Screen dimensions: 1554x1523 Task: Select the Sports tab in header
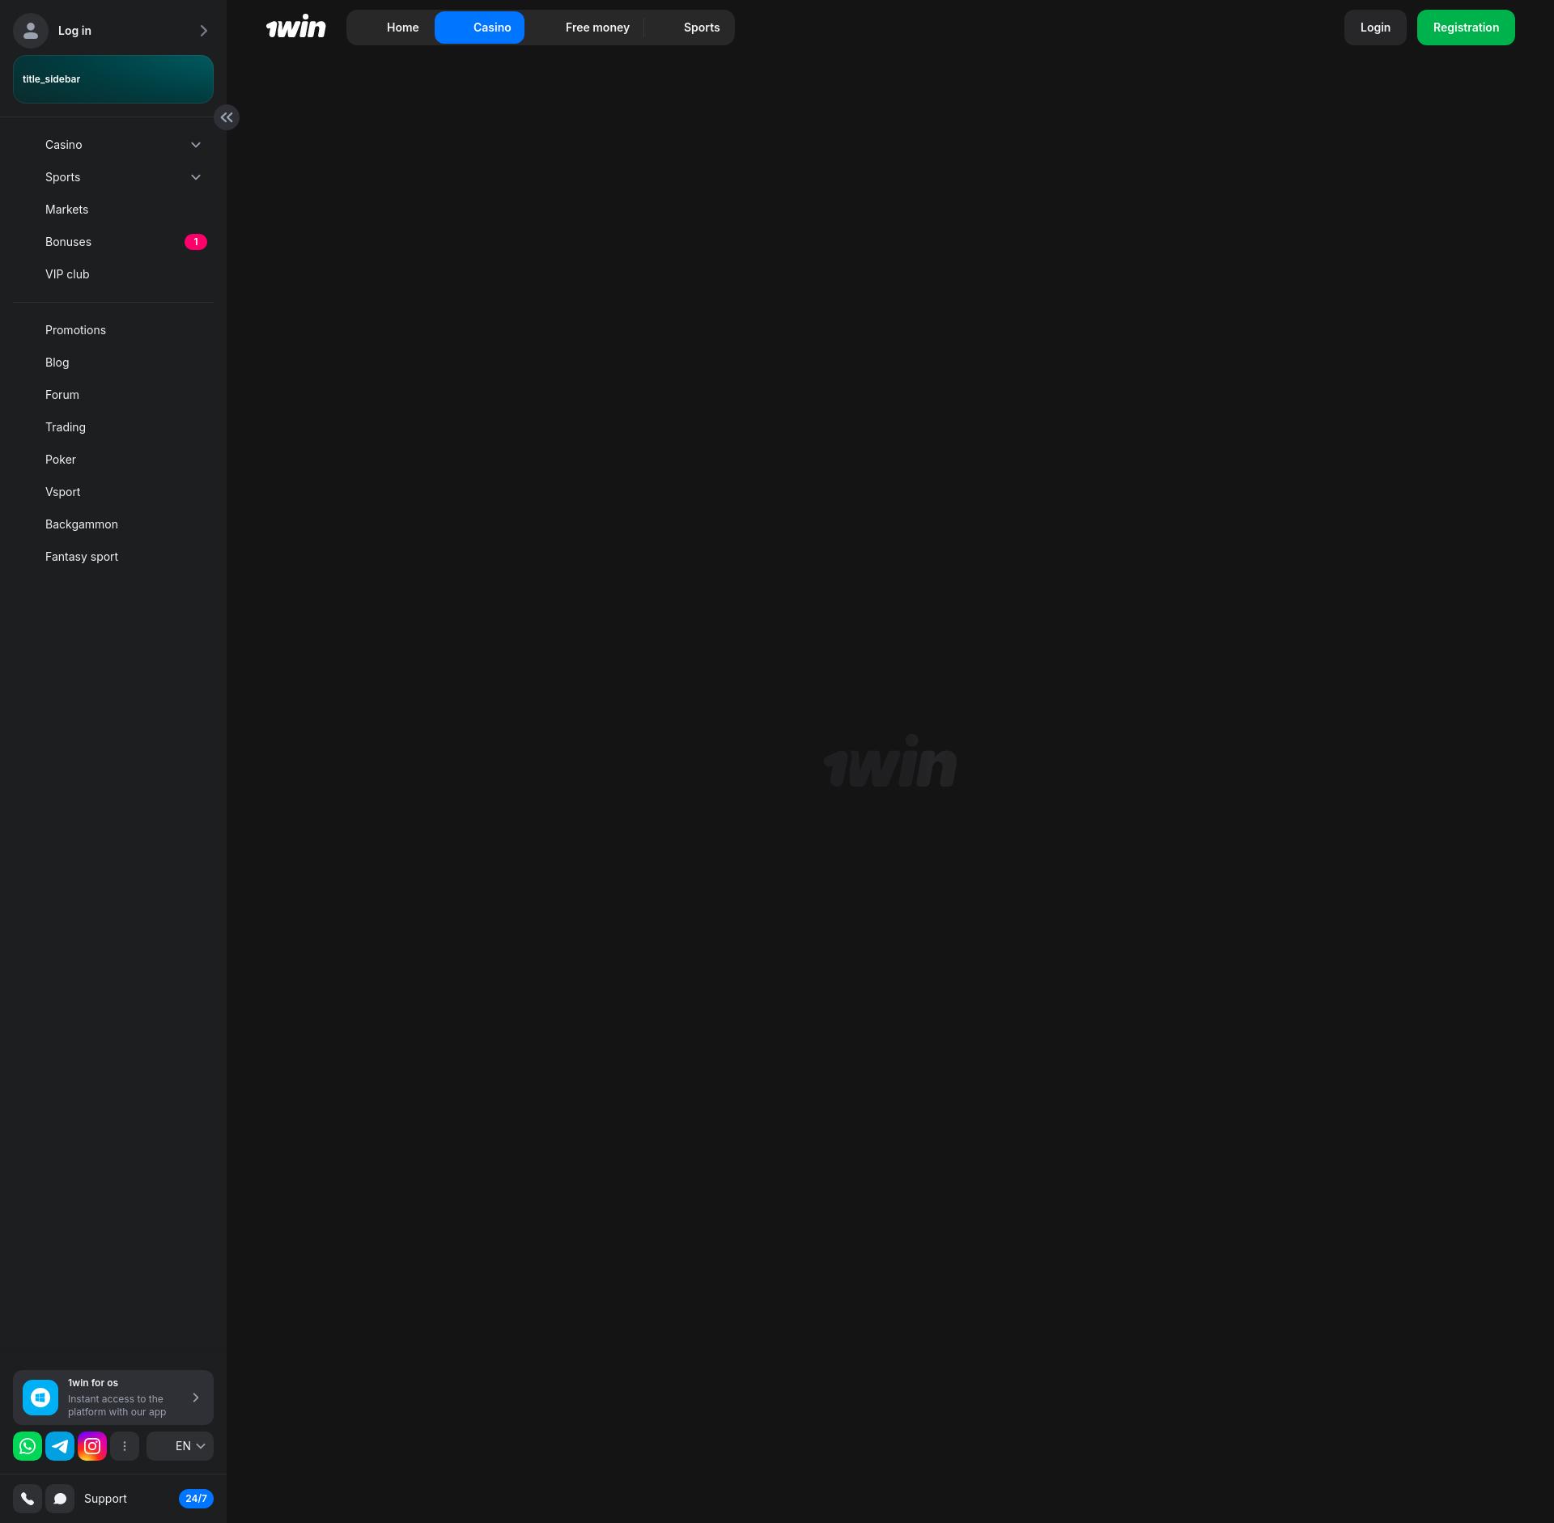701,28
